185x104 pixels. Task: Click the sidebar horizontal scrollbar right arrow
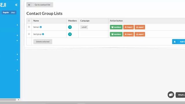click(18, 100)
